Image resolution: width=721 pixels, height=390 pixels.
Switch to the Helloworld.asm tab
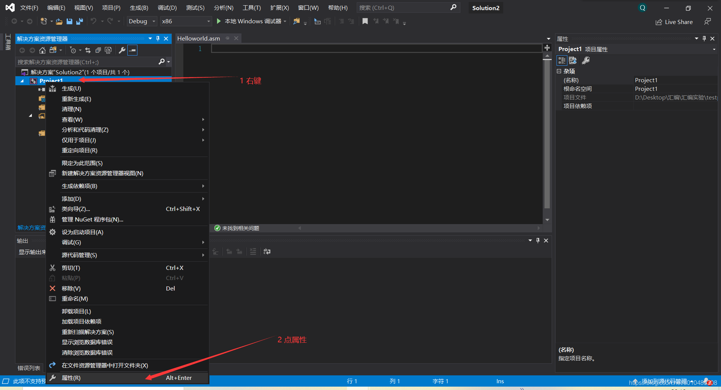[199, 38]
